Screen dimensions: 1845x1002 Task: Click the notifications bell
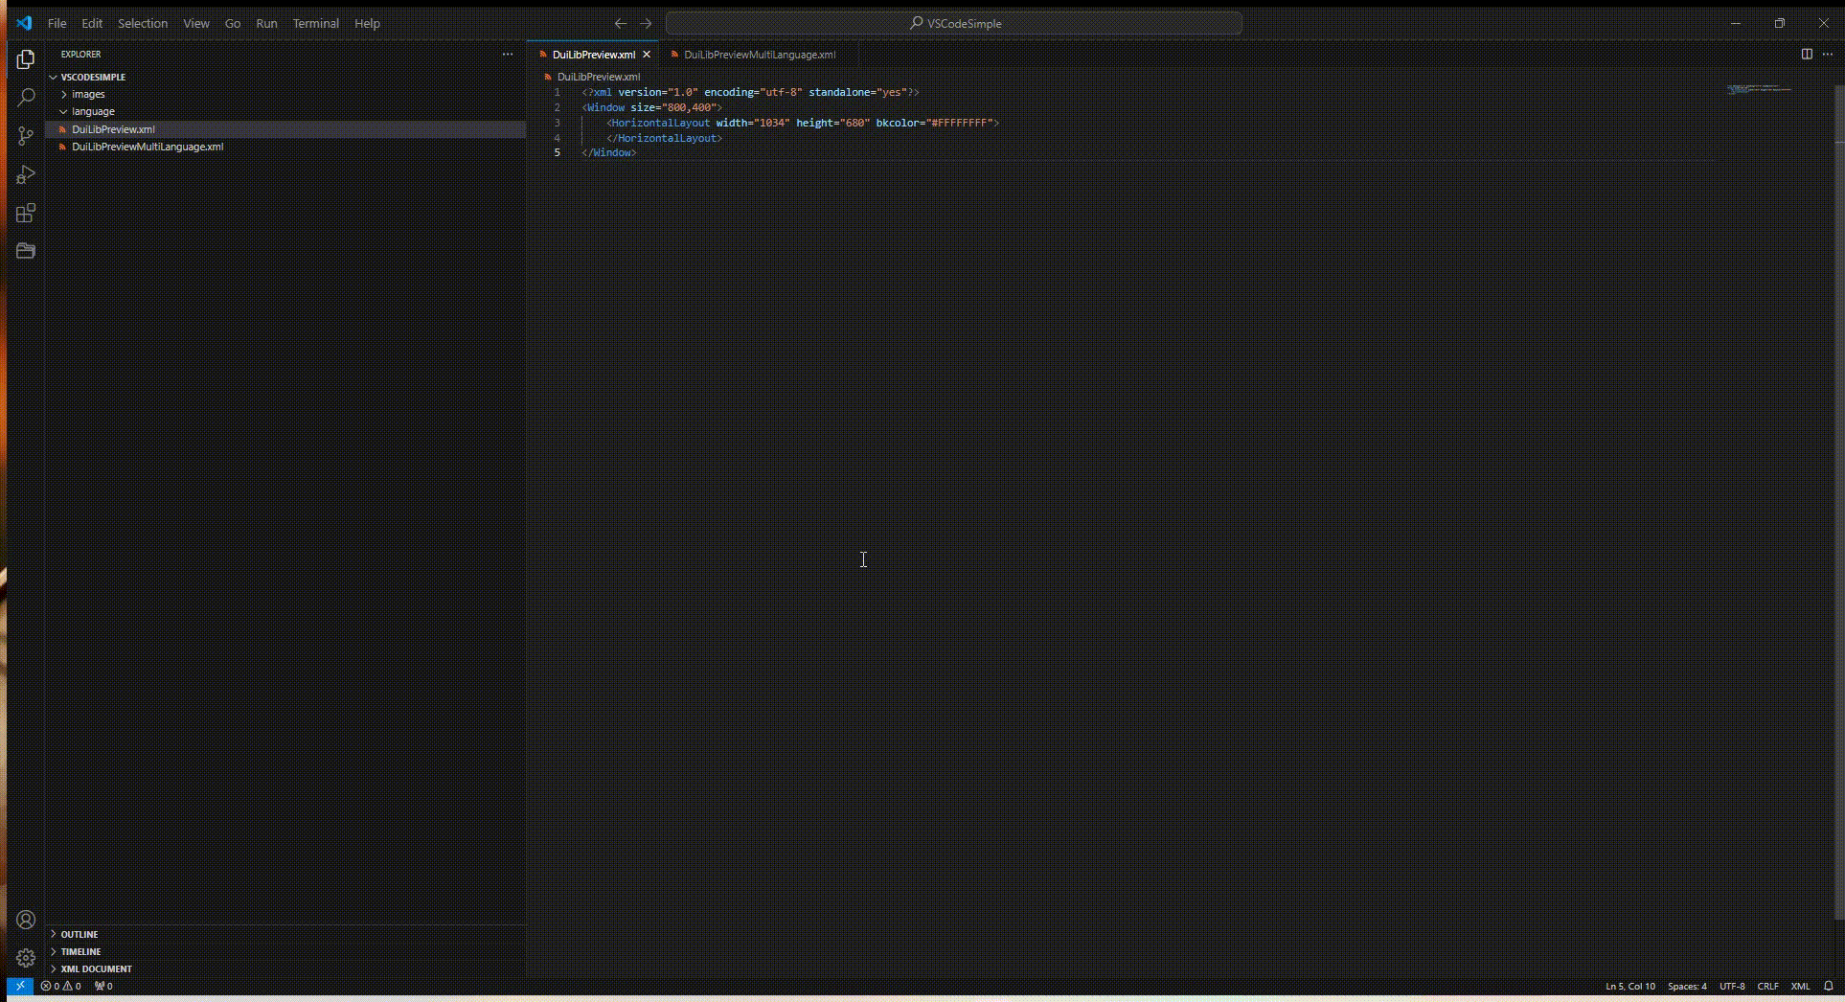1828,986
